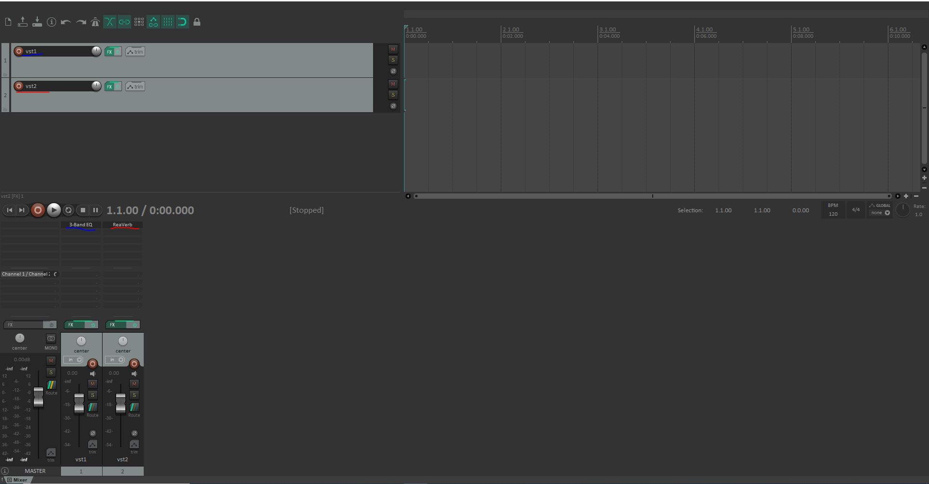Toggle record monitoring speaker on vst1 mixer strip

92,374
